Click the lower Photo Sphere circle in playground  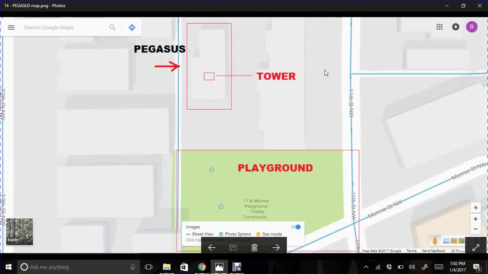click(221, 207)
